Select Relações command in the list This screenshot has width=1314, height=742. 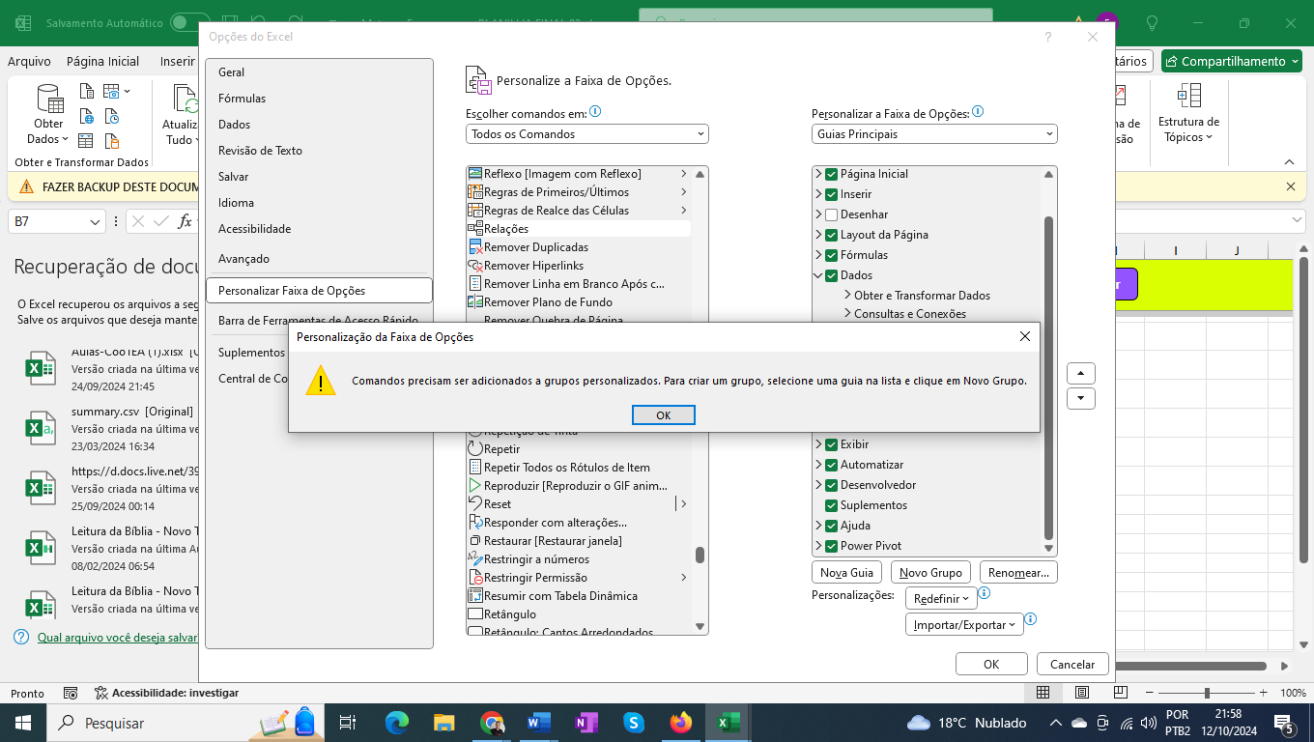tap(579, 229)
